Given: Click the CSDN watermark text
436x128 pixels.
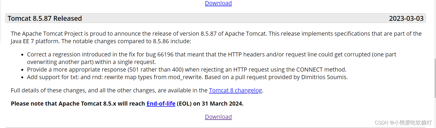Looking at the screenshot, I should 403,123.
